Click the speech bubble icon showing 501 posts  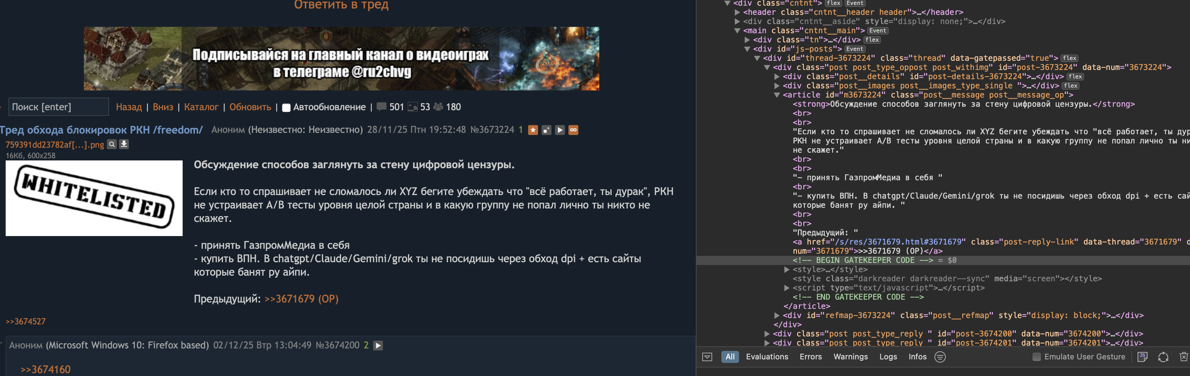(x=382, y=107)
